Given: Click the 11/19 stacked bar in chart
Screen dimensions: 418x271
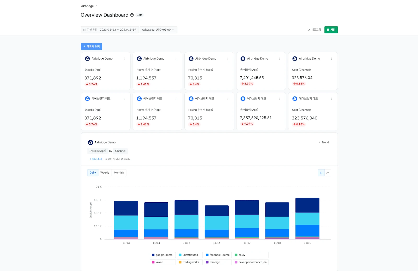Looking at the screenshot, I should coord(307,218).
